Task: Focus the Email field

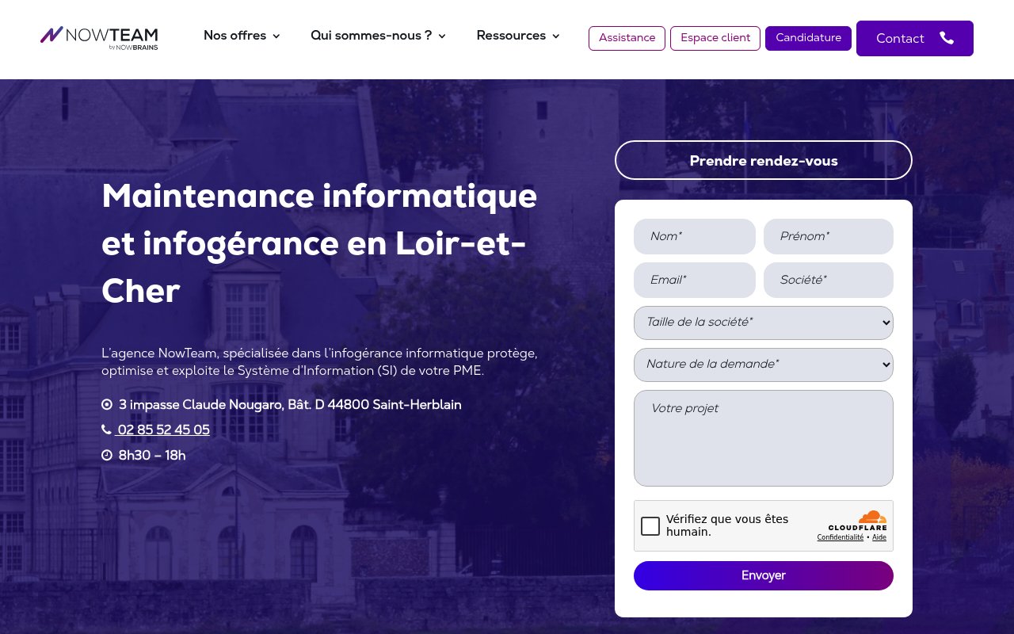Action: coord(695,280)
